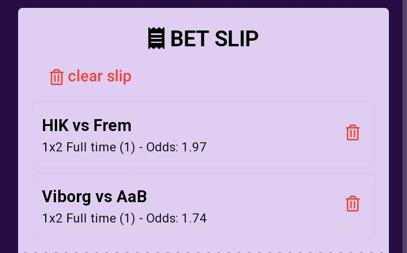Click the clear slip text link

click(x=99, y=76)
